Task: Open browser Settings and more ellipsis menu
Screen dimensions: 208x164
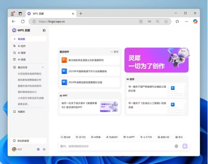Action: [x=186, y=22]
